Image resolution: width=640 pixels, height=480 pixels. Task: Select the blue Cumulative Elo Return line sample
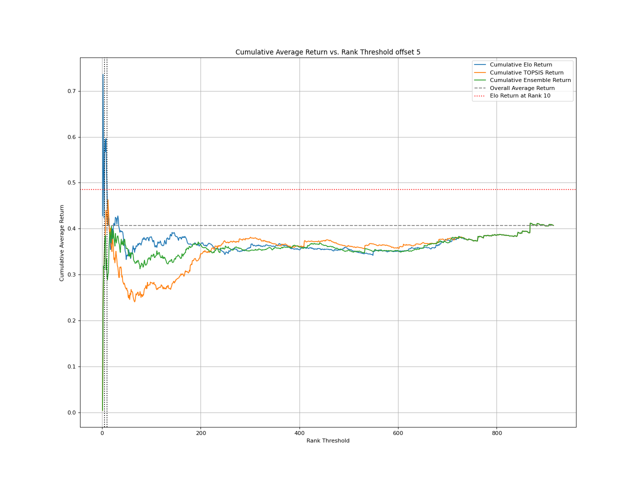[x=480, y=64]
